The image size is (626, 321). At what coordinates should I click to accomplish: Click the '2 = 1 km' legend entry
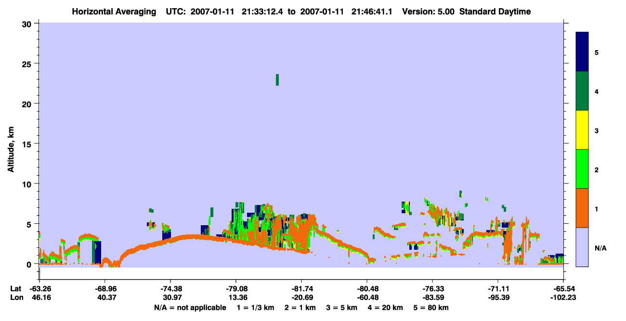point(301,308)
